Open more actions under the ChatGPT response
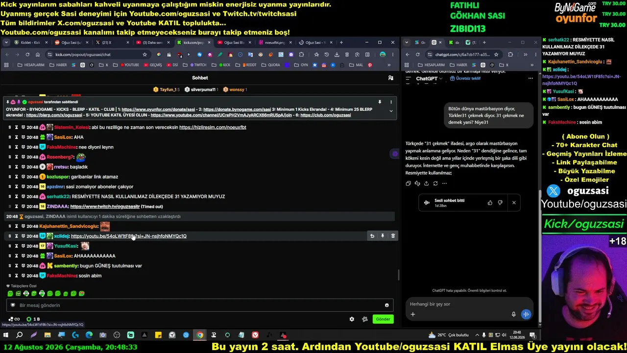 444,183
